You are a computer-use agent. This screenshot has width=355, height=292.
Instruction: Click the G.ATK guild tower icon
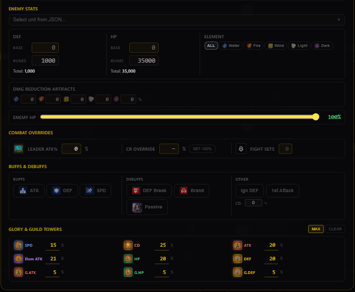point(19,272)
